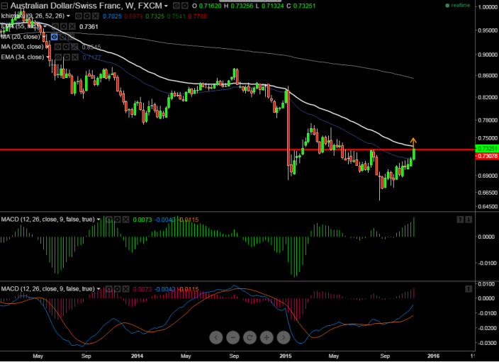Click the red 0.73078 price line label

point(487,156)
